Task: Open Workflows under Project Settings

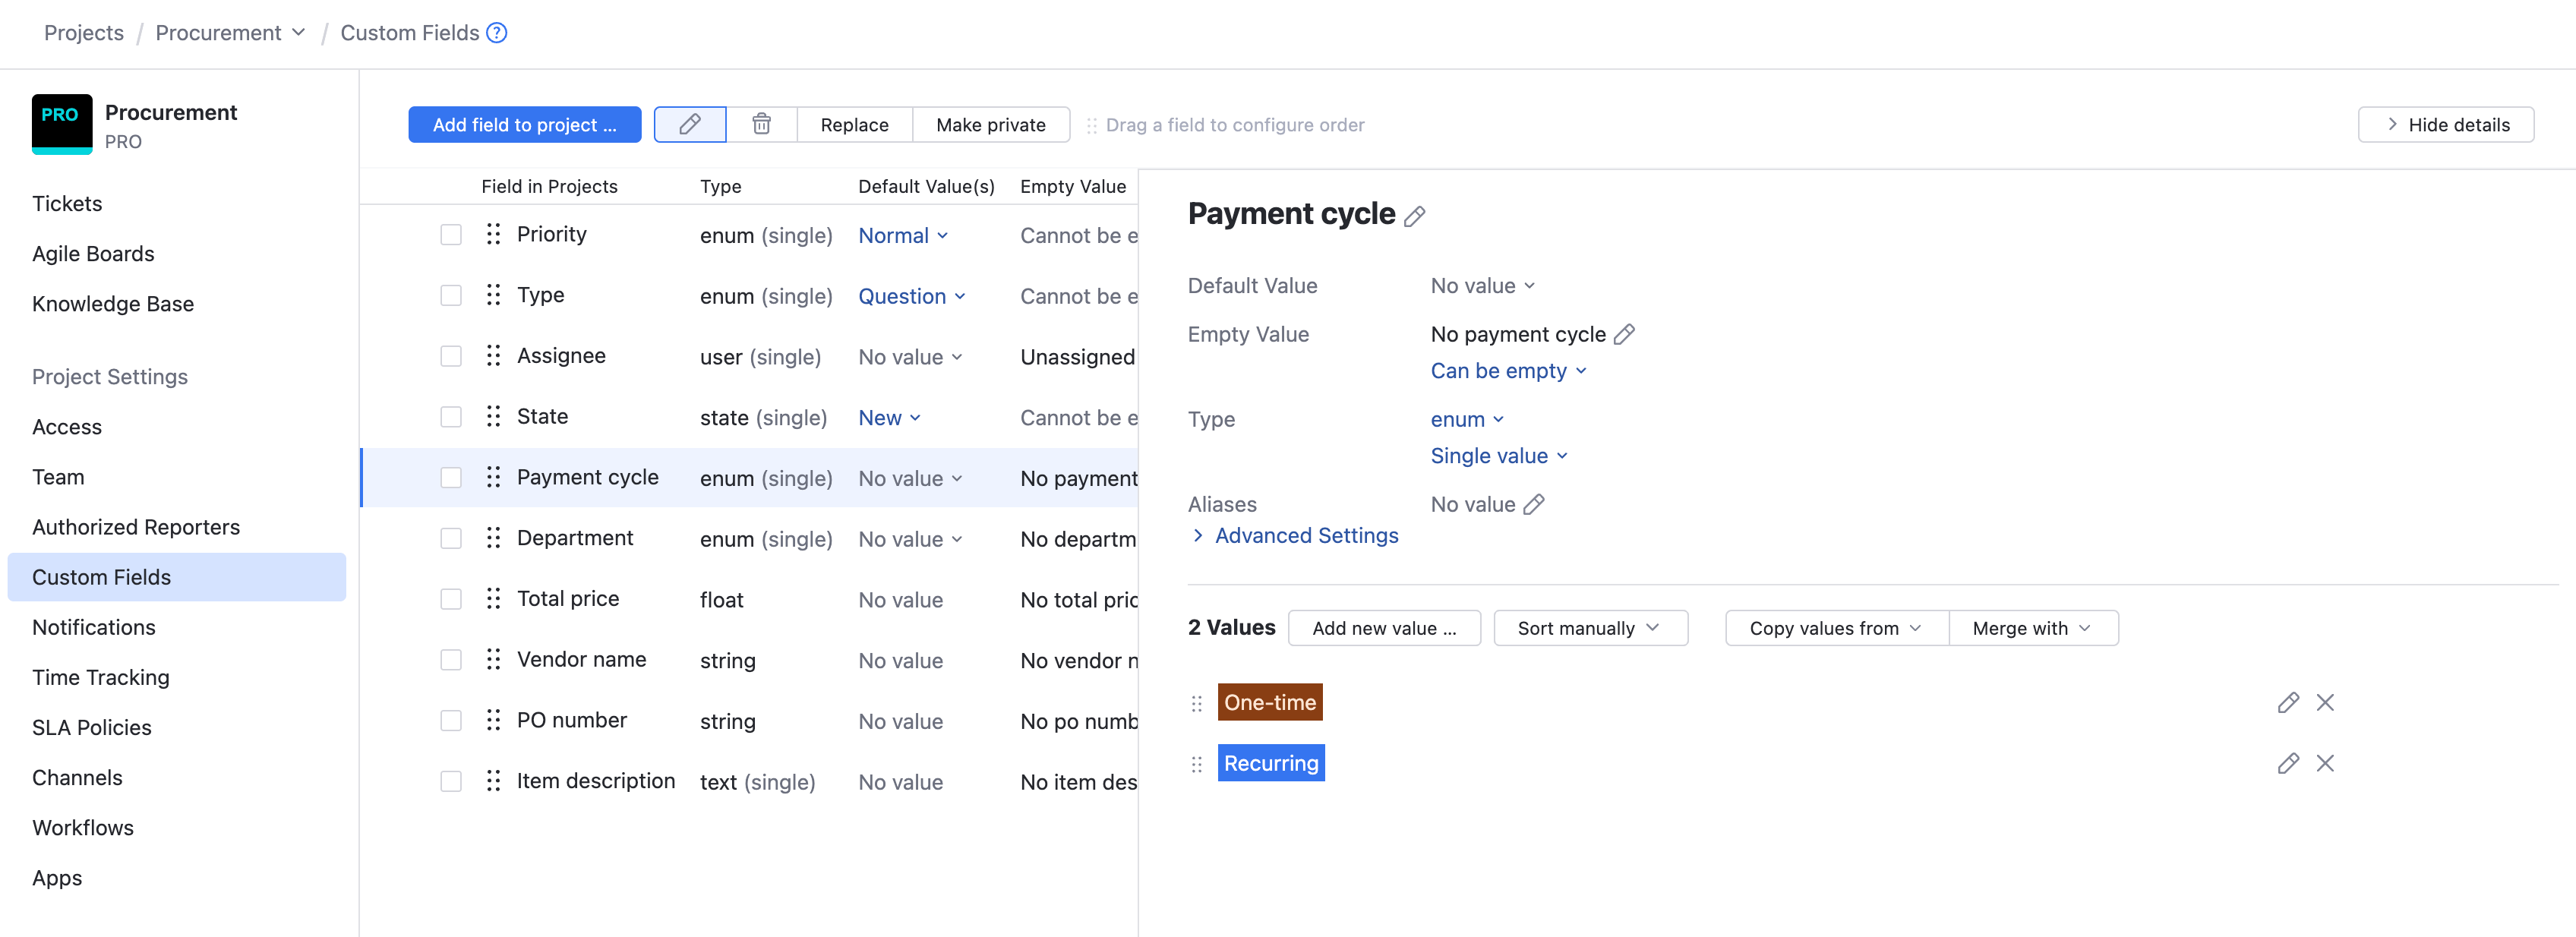Action: [x=82, y=827]
